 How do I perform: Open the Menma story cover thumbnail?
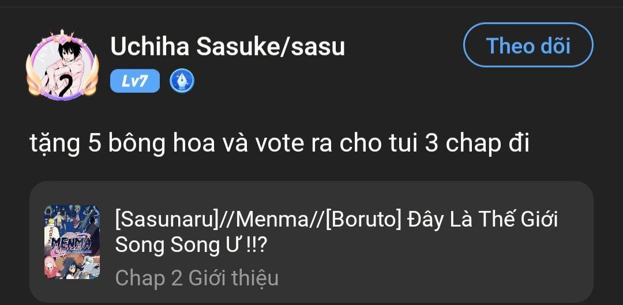[x=72, y=242]
